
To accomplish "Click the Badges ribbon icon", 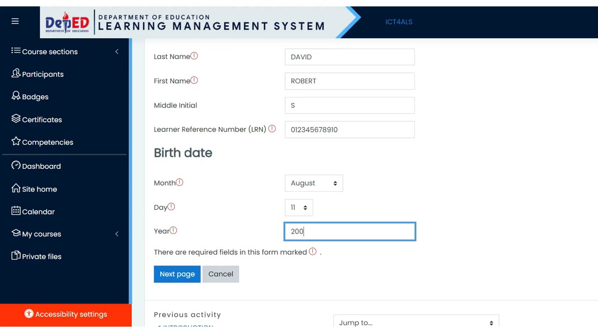I will point(16,96).
